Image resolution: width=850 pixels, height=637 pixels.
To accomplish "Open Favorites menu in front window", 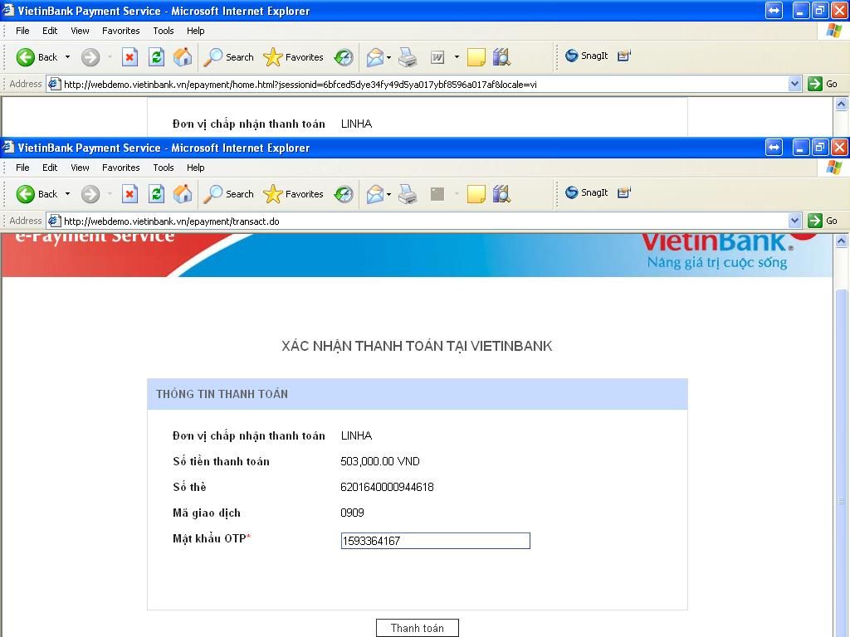I will pyautogui.click(x=121, y=168).
